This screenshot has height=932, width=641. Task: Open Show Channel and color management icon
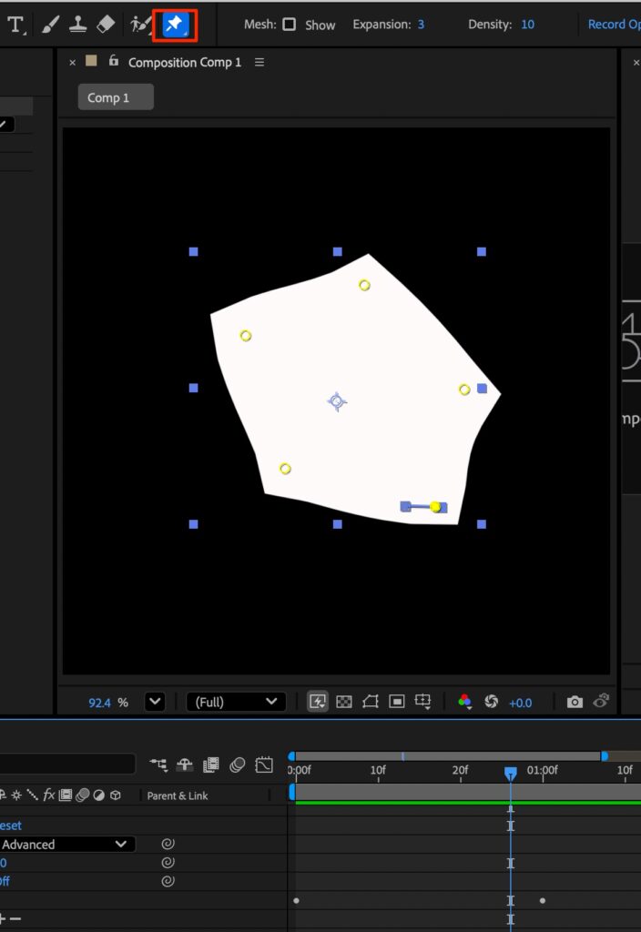click(x=464, y=702)
